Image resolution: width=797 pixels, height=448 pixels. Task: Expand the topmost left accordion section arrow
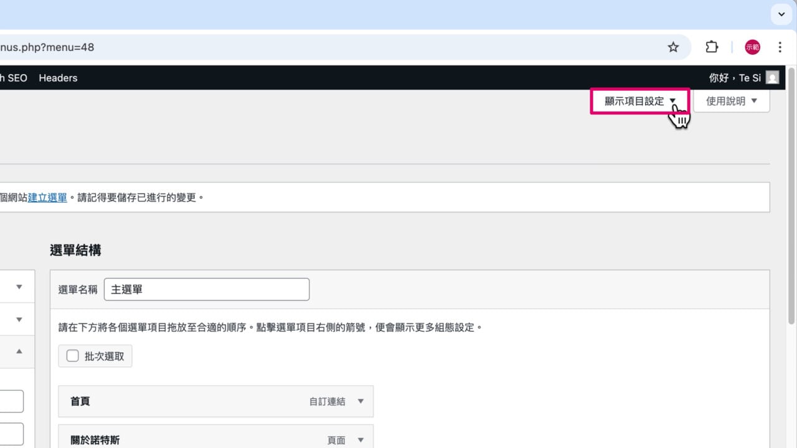pos(19,287)
